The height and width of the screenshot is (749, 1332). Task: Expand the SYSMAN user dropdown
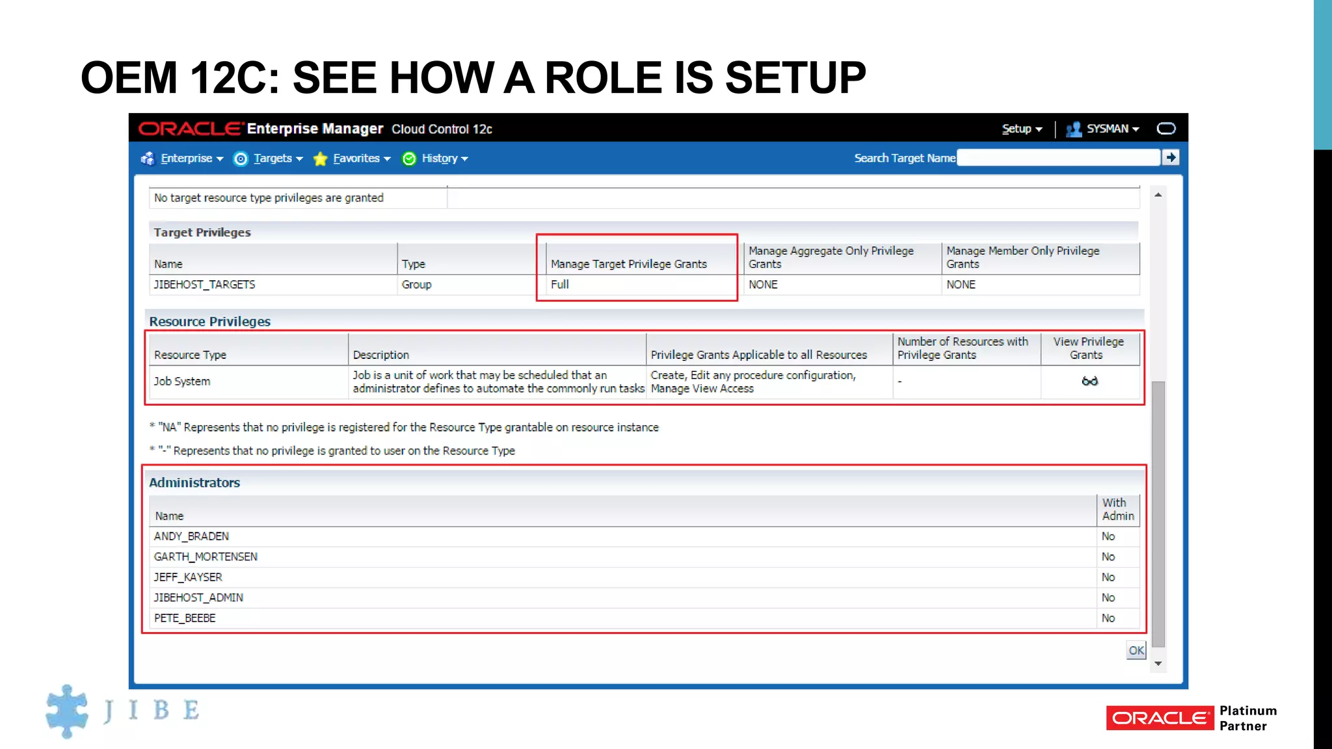click(x=1113, y=129)
